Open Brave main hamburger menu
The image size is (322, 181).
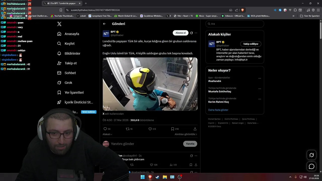(318, 10)
